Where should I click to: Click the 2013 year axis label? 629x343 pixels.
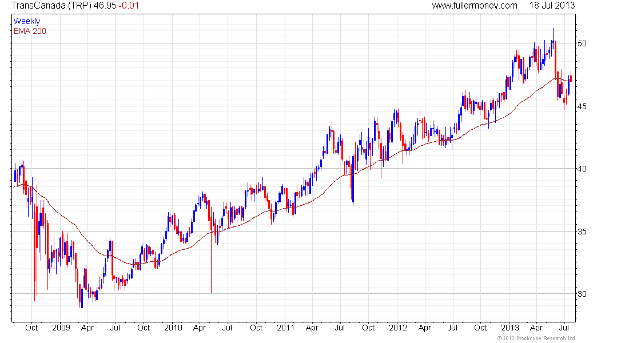[x=510, y=328]
